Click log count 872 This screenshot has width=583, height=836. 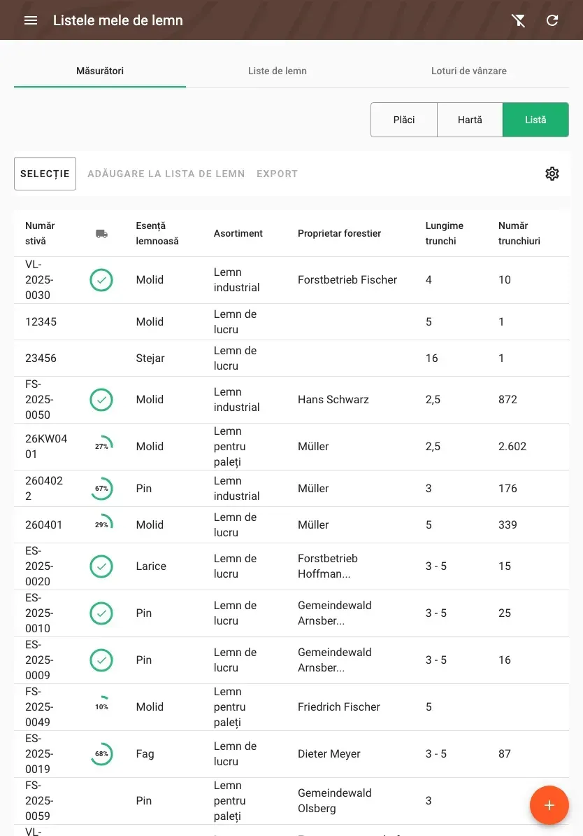(x=508, y=400)
